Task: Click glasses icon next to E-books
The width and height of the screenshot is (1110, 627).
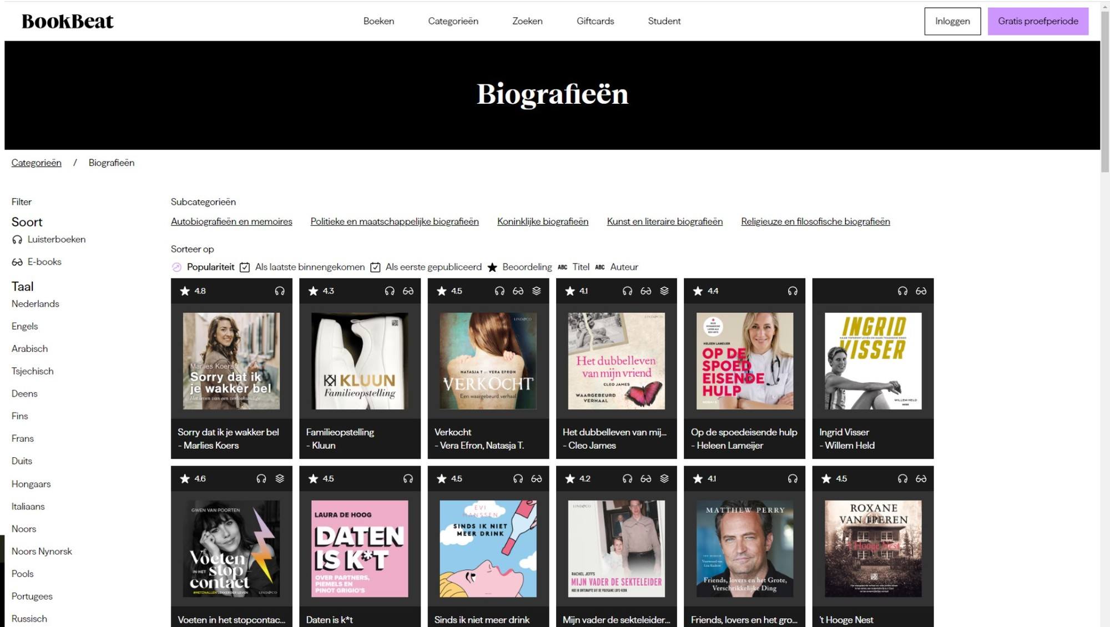Action: click(x=17, y=262)
